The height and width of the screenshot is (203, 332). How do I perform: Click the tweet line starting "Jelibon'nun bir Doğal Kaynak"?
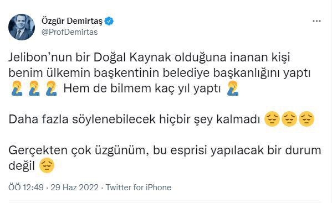point(149,58)
